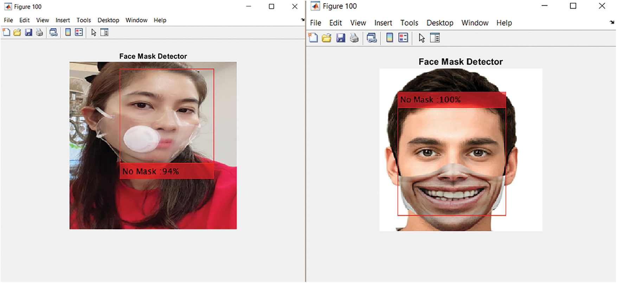Save the figure in the right window toolbar
This screenshot has width=617, height=283.
pyautogui.click(x=340, y=38)
